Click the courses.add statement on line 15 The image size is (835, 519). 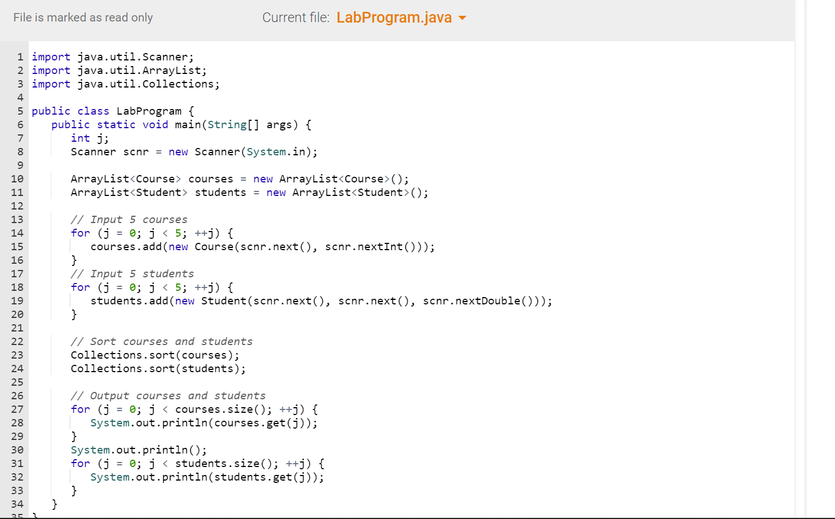263,246
